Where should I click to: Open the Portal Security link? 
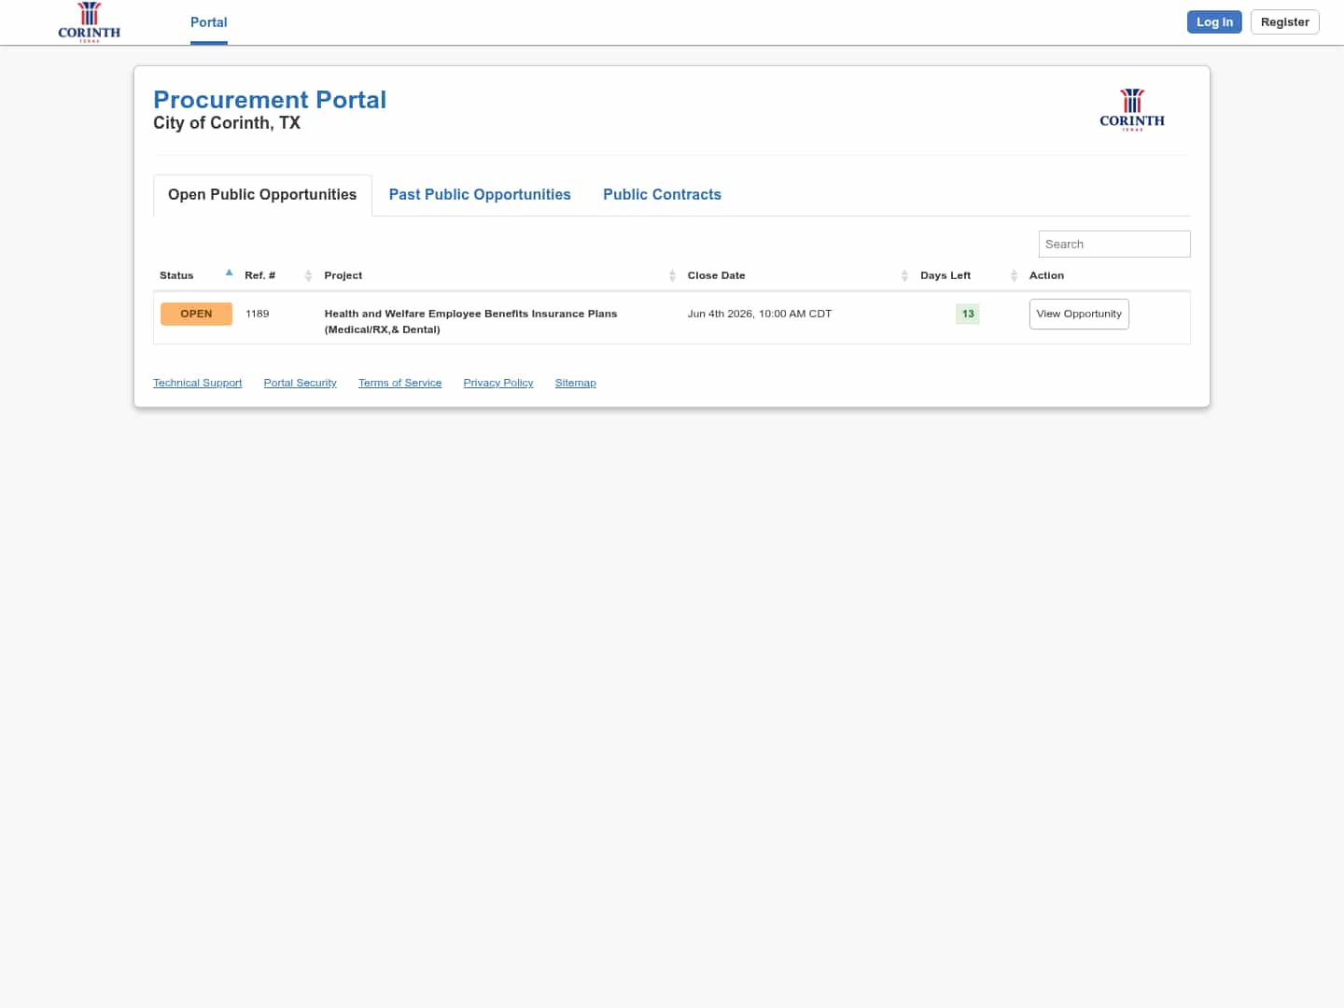(301, 383)
